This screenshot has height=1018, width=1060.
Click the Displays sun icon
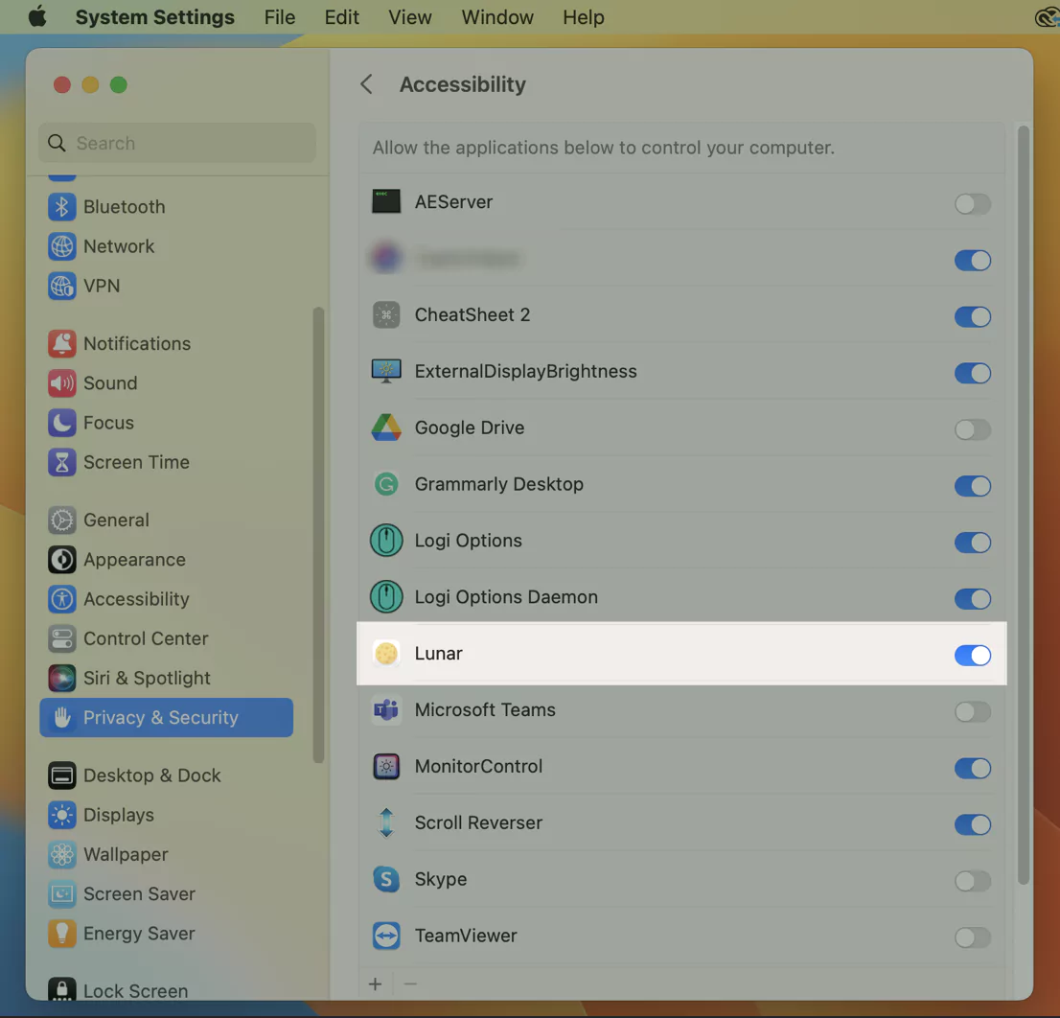coord(61,815)
